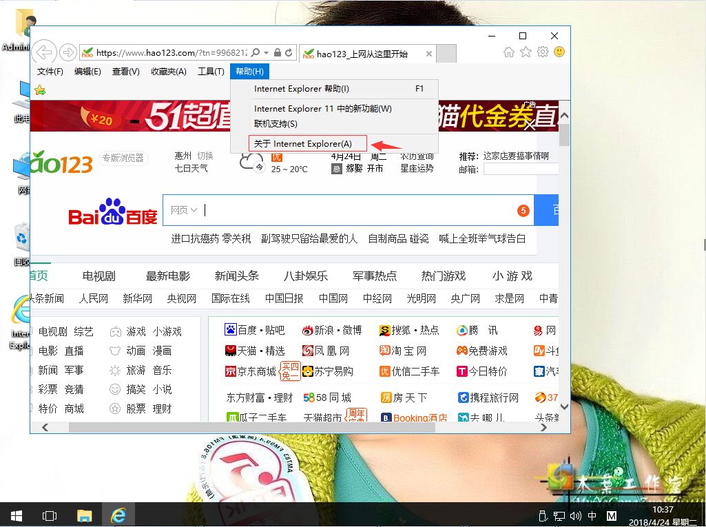Open the 工具(T) menu

[x=211, y=72]
